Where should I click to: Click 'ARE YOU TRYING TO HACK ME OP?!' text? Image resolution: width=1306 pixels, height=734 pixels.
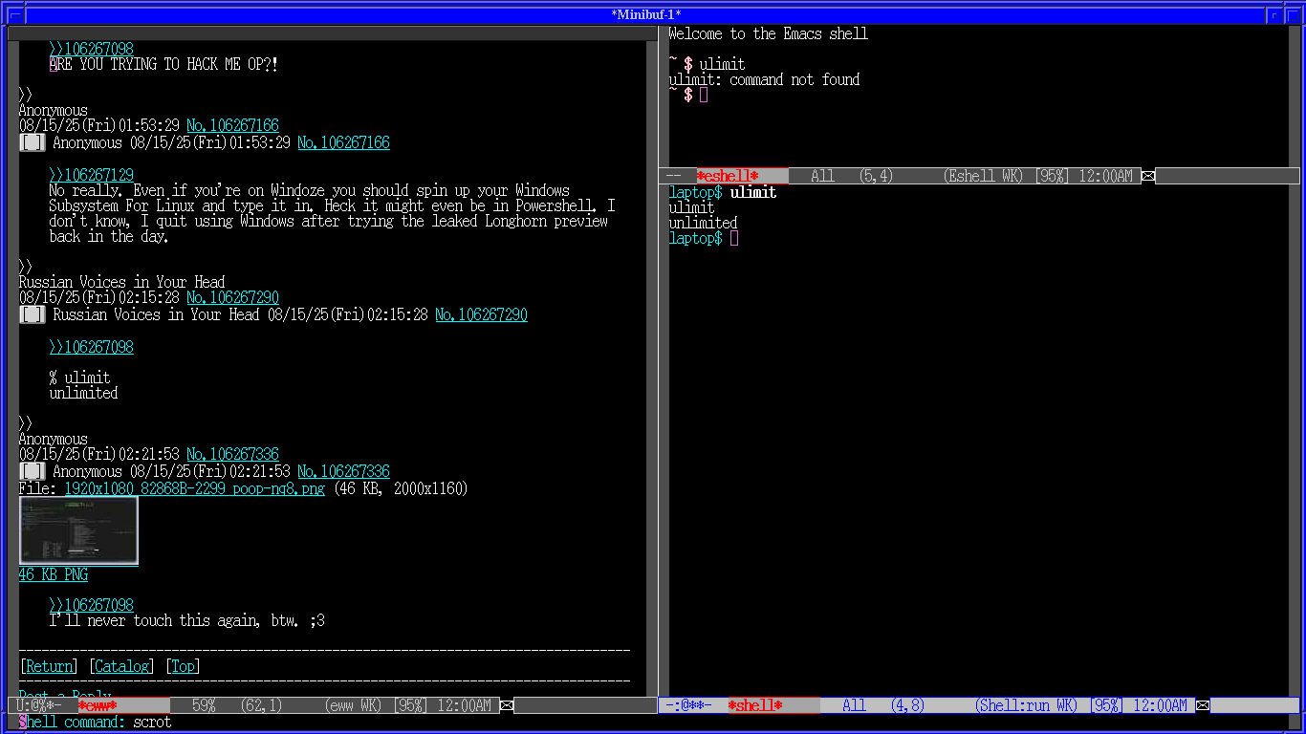click(x=164, y=65)
